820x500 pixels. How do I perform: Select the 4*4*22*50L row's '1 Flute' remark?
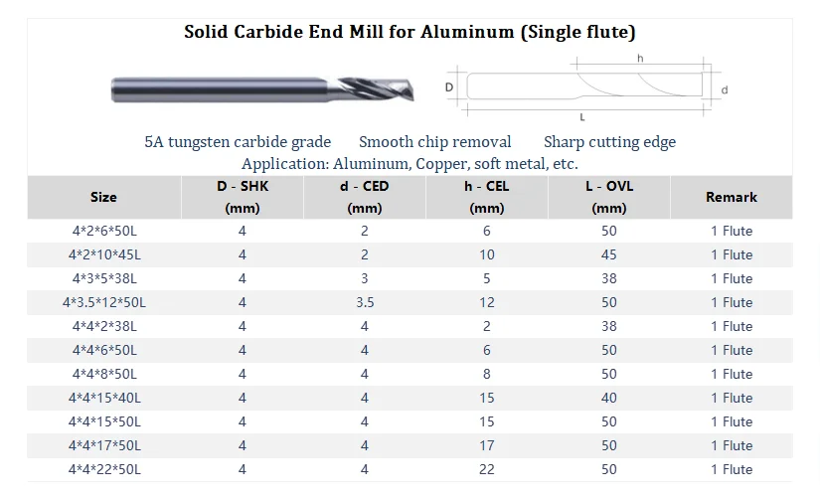(x=732, y=469)
